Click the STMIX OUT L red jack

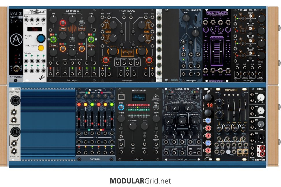coord(262,148)
